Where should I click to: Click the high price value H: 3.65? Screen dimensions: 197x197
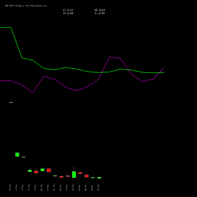pos(100,10)
